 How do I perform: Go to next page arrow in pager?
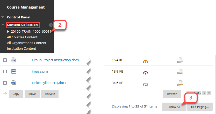click(x=204, y=93)
